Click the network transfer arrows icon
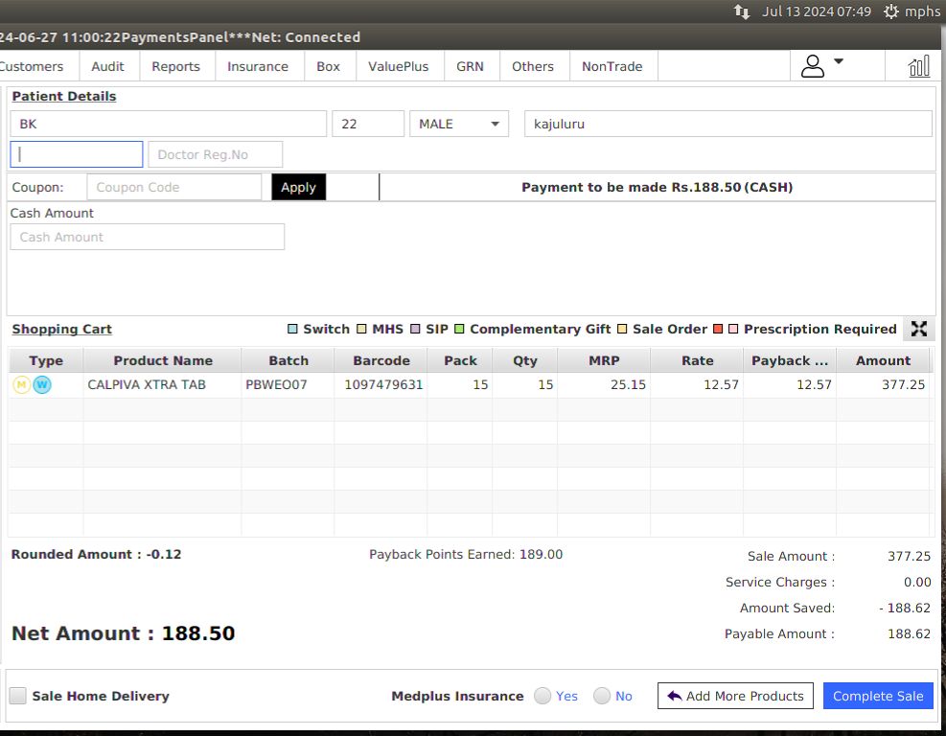Image resolution: width=946 pixels, height=736 pixels. click(x=742, y=11)
